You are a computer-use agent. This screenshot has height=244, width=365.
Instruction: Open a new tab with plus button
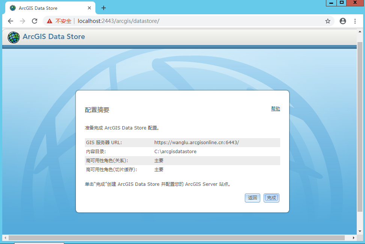pos(104,8)
